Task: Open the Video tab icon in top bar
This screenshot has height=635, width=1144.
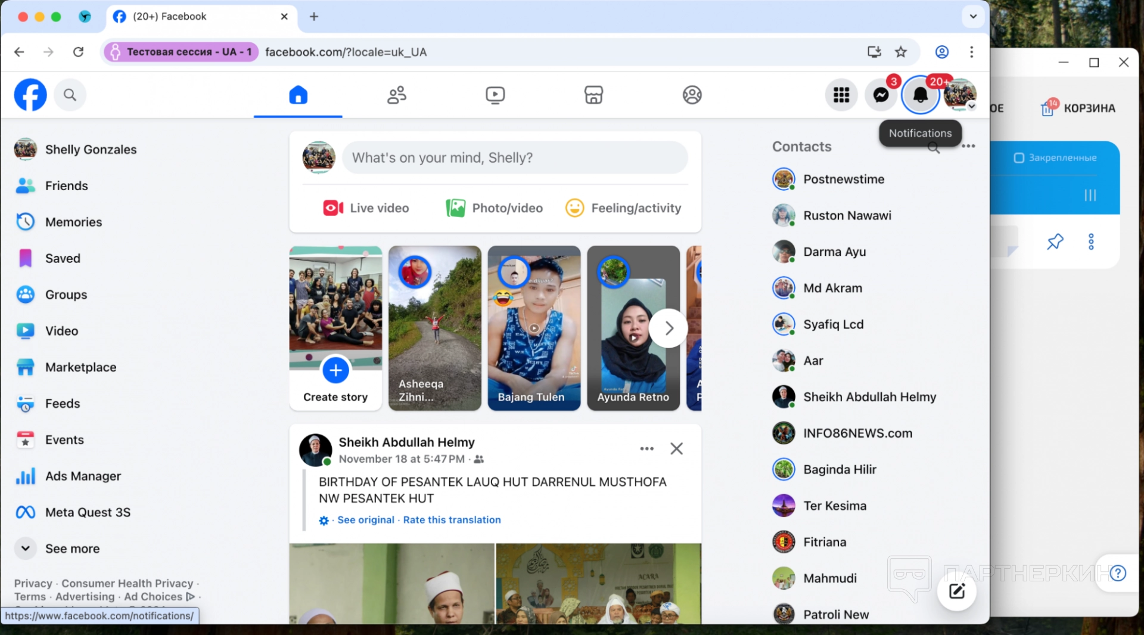Action: [x=495, y=95]
